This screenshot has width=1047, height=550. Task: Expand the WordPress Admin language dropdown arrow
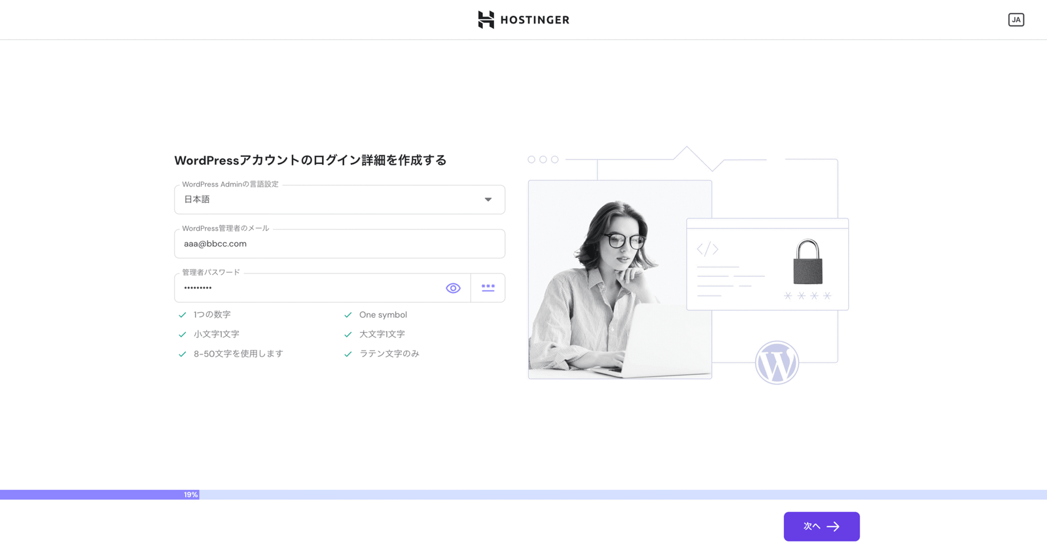tap(488, 199)
